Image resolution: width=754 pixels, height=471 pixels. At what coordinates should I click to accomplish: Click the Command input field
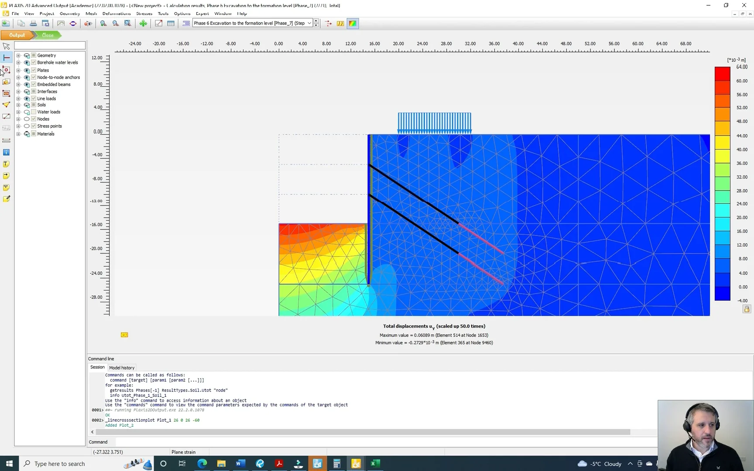pyautogui.click(x=384, y=442)
